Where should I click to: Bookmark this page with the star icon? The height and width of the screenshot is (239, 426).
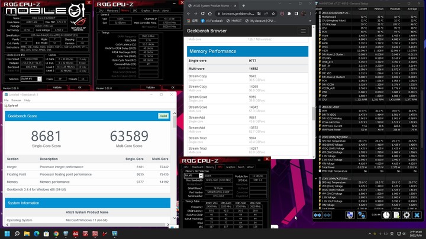click(x=273, y=14)
